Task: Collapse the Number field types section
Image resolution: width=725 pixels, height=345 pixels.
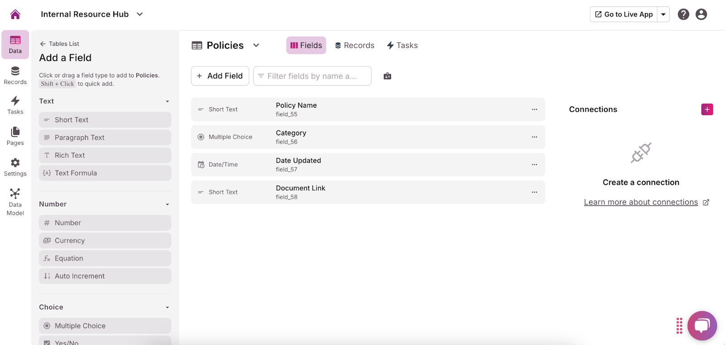Action: coord(167,205)
